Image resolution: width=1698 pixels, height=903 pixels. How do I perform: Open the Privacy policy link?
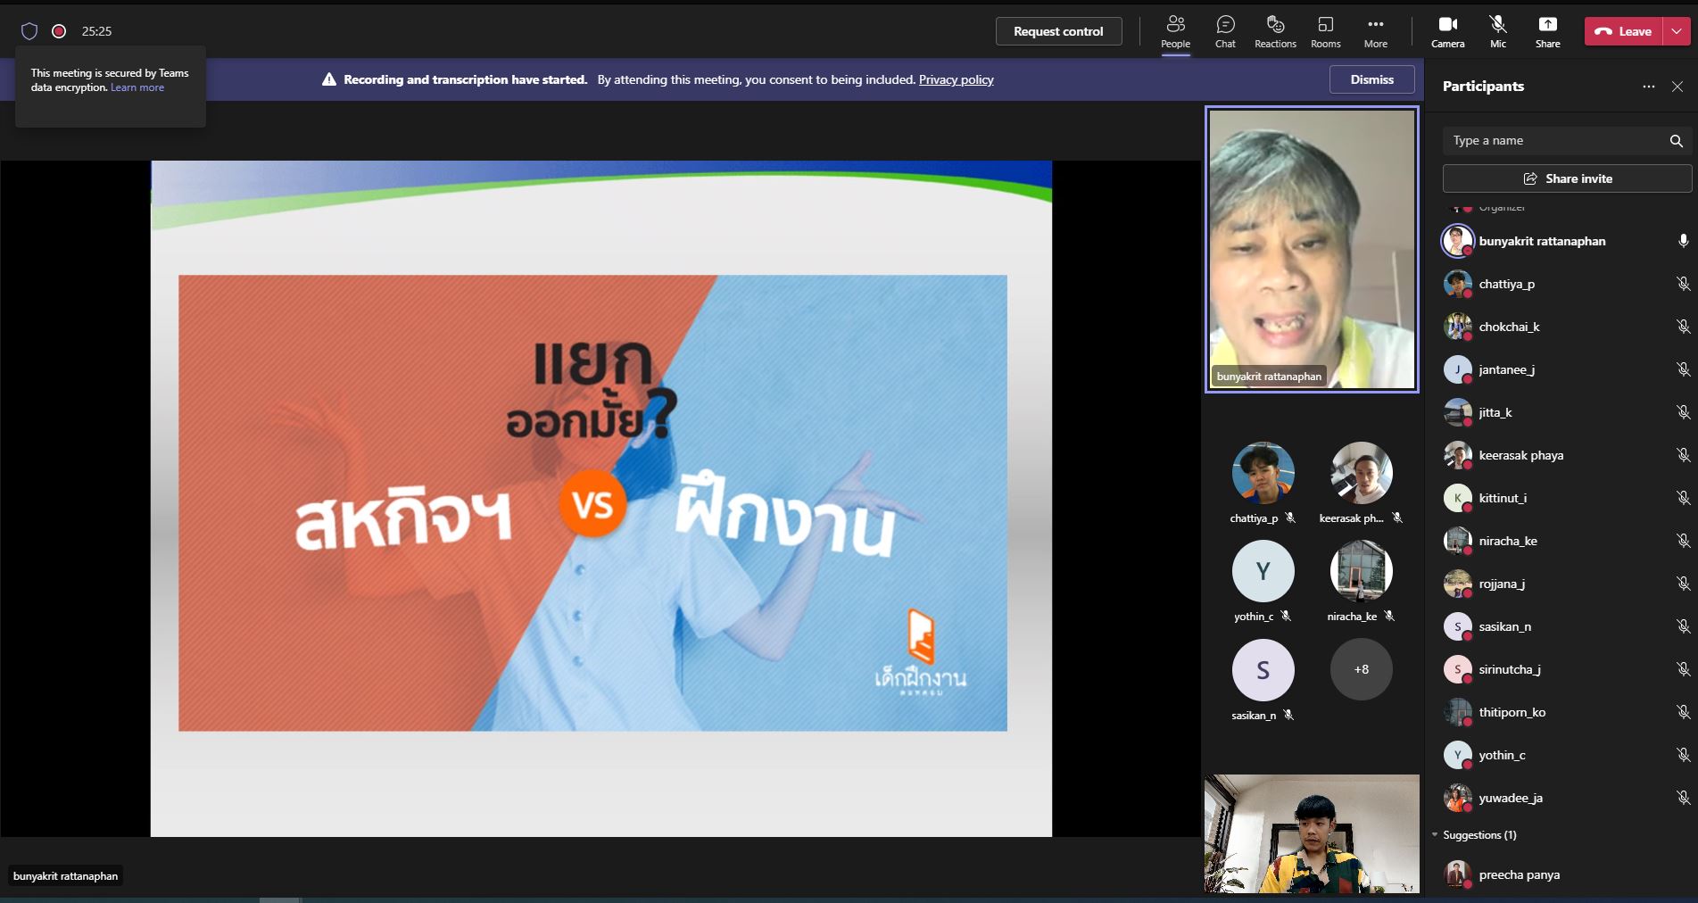pyautogui.click(x=956, y=79)
